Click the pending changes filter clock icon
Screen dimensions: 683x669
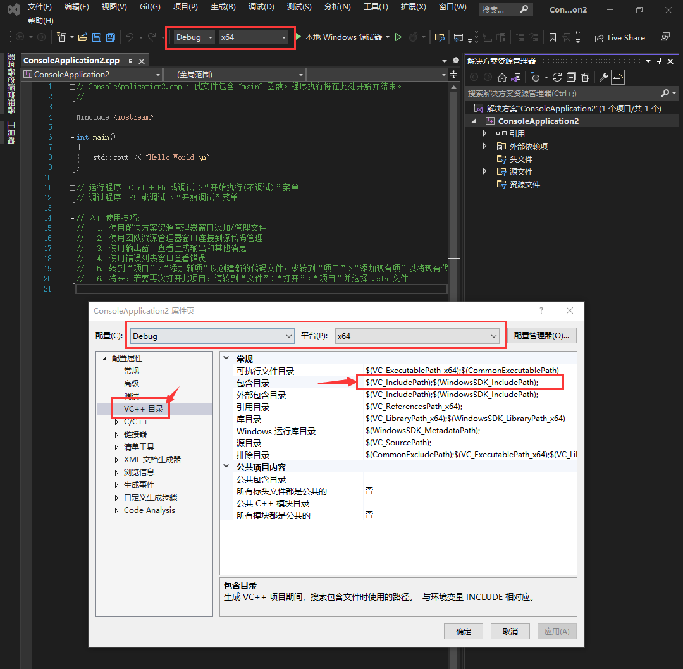pyautogui.click(x=536, y=77)
